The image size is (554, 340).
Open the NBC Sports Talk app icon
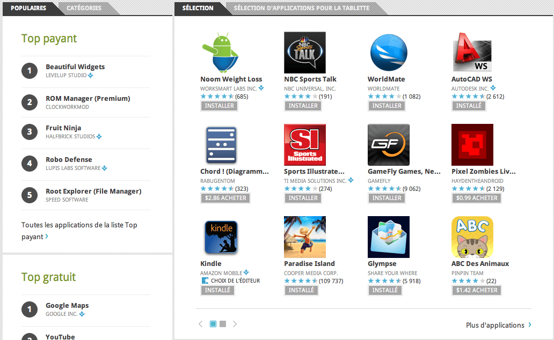click(305, 53)
